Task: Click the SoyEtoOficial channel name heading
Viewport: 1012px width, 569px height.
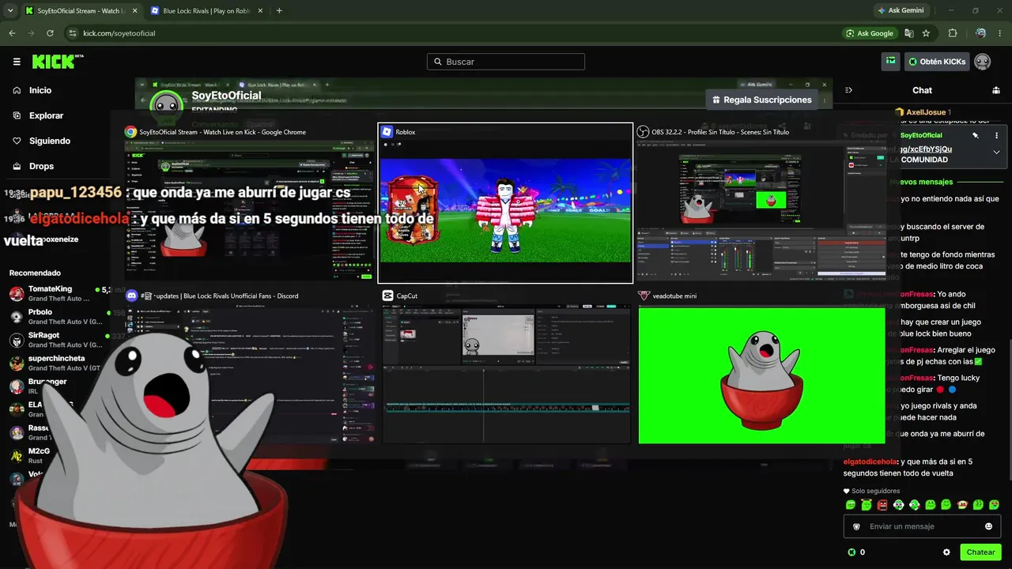Action: (x=226, y=96)
